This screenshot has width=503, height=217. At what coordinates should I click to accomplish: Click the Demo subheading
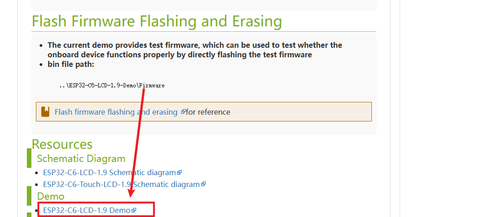[x=51, y=196]
